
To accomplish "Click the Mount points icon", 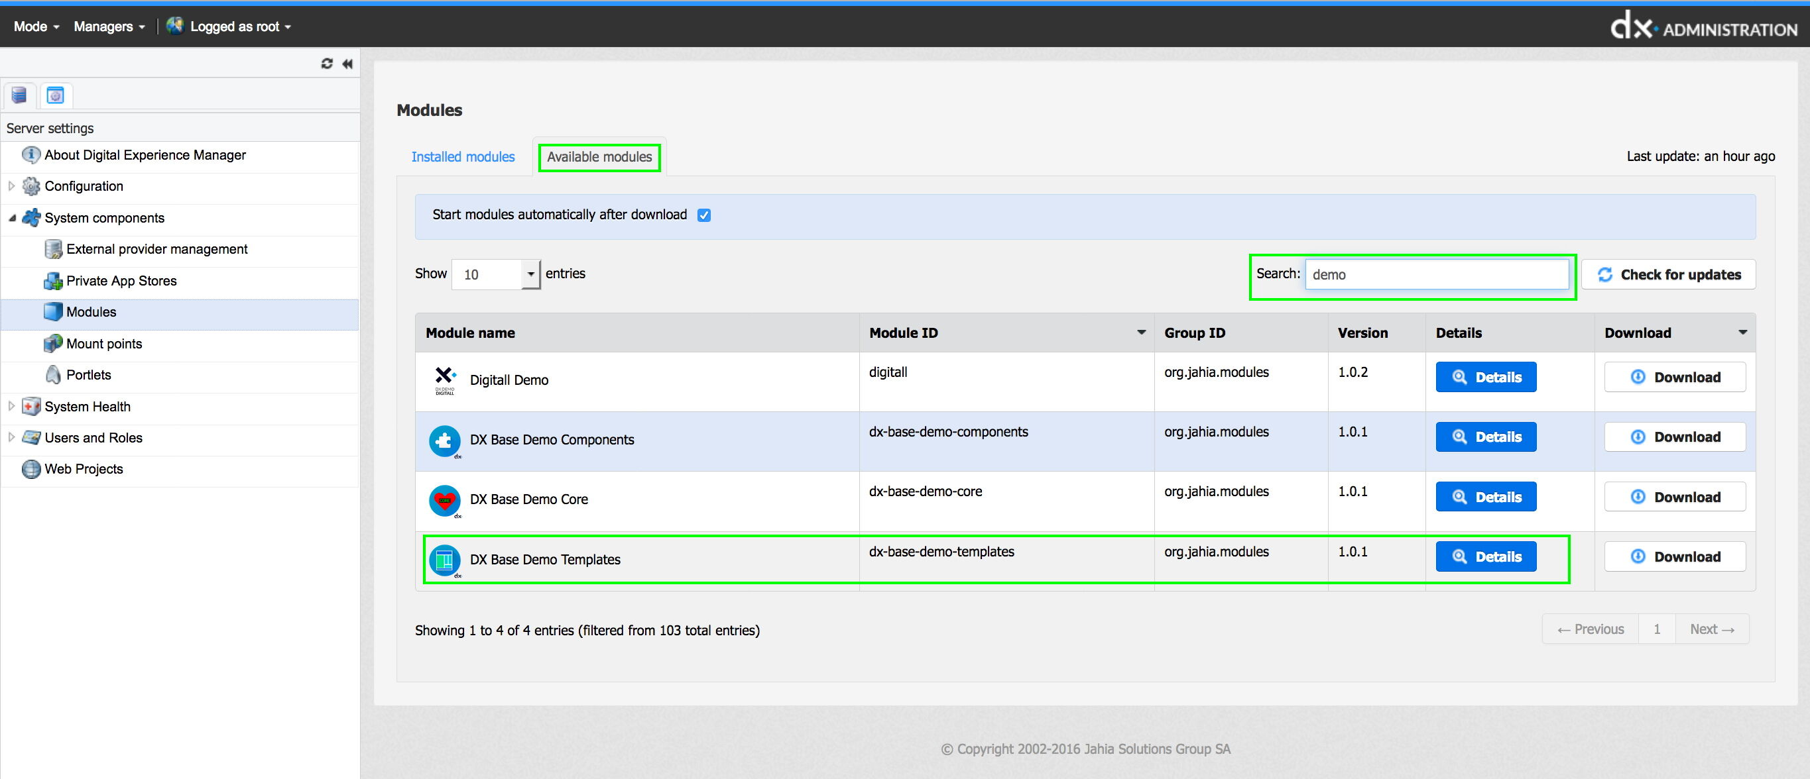I will tap(52, 343).
